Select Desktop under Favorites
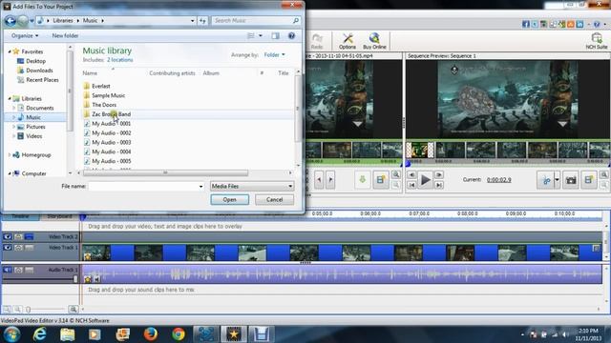This screenshot has width=611, height=343. click(x=35, y=61)
